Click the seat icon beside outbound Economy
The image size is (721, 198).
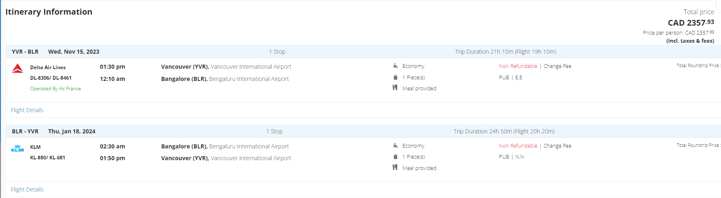click(395, 66)
